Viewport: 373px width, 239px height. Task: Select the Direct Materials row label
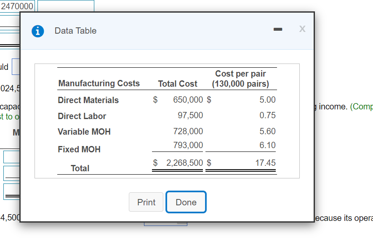[x=88, y=100]
